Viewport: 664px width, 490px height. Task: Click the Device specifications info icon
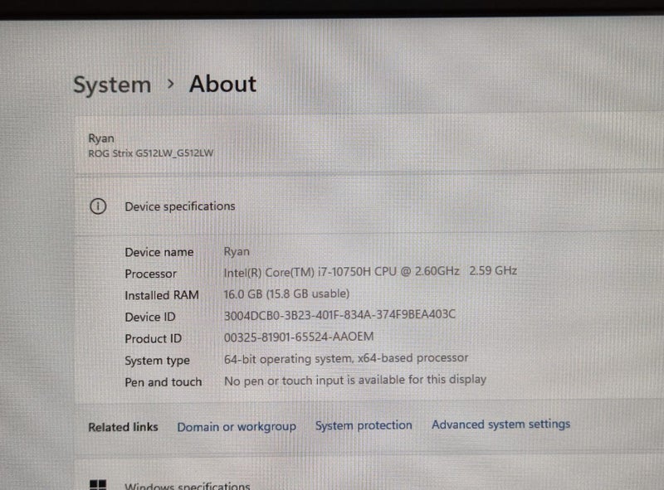pyautogui.click(x=98, y=206)
